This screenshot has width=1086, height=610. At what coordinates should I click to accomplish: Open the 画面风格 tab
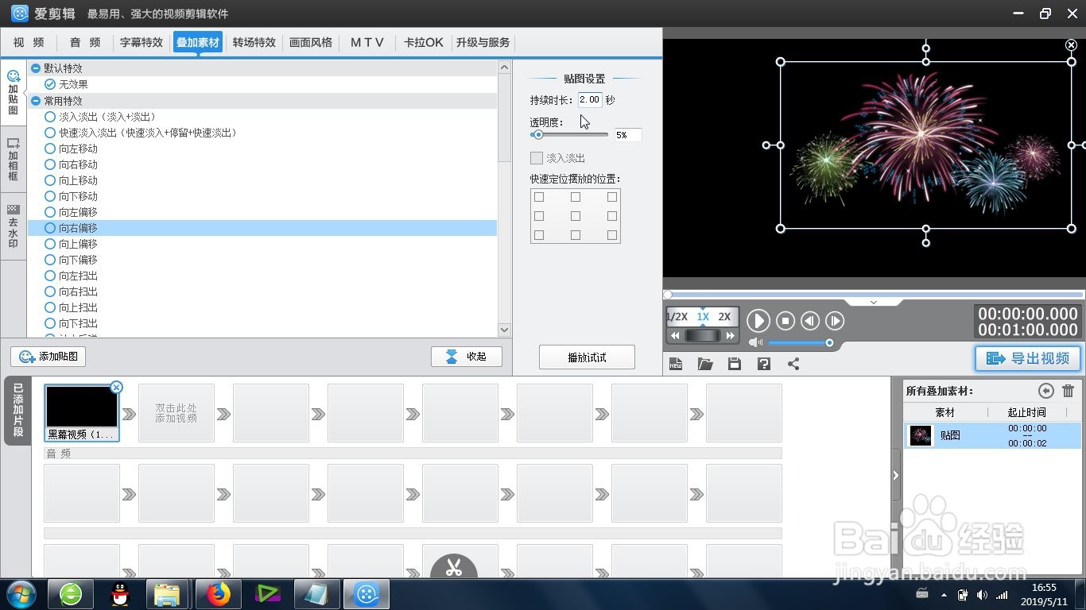[x=311, y=42]
